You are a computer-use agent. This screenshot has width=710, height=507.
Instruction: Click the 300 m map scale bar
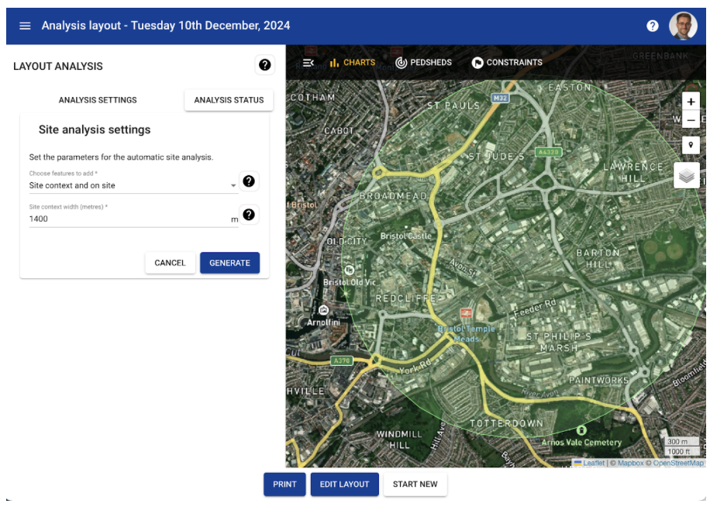click(682, 442)
